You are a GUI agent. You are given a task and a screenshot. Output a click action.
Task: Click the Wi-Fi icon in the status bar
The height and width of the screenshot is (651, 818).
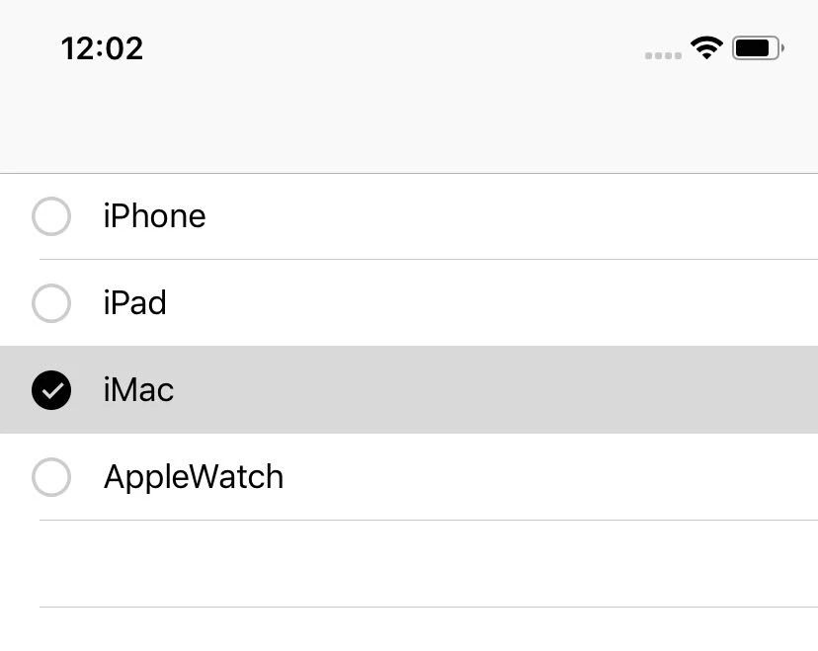point(707,47)
